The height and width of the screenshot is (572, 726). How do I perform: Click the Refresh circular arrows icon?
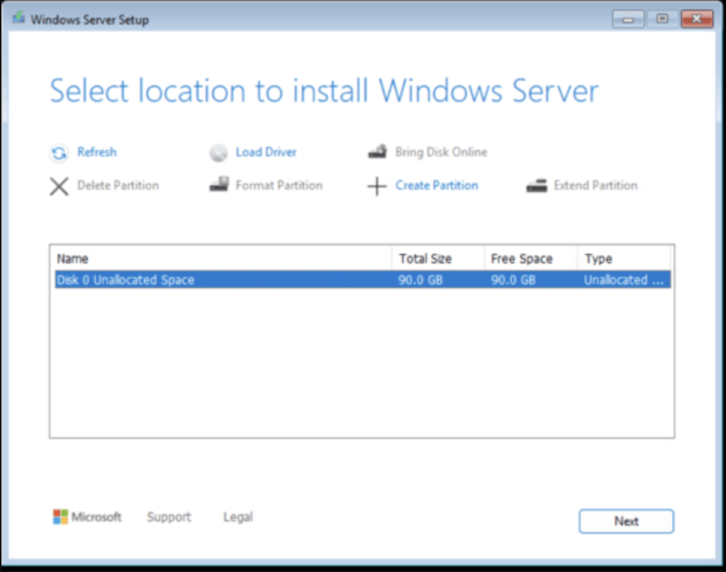click(x=59, y=153)
